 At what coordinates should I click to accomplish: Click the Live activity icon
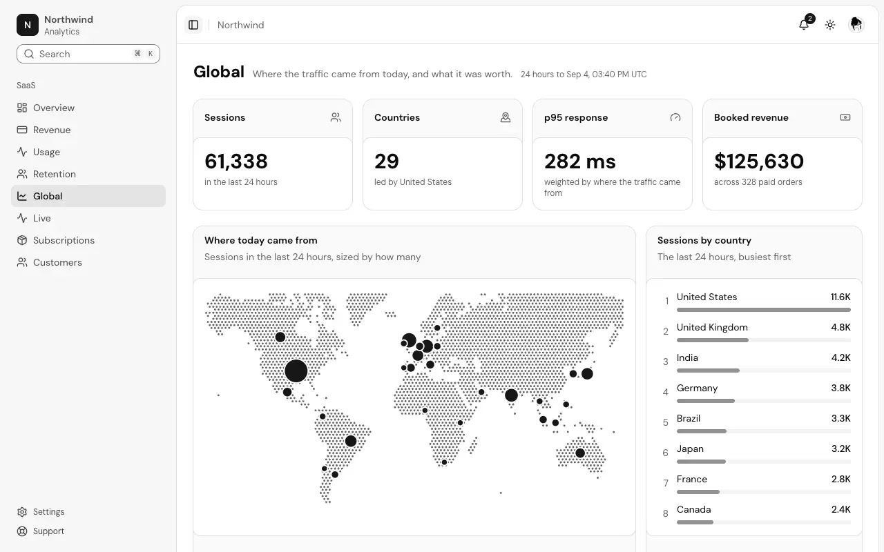click(x=22, y=218)
